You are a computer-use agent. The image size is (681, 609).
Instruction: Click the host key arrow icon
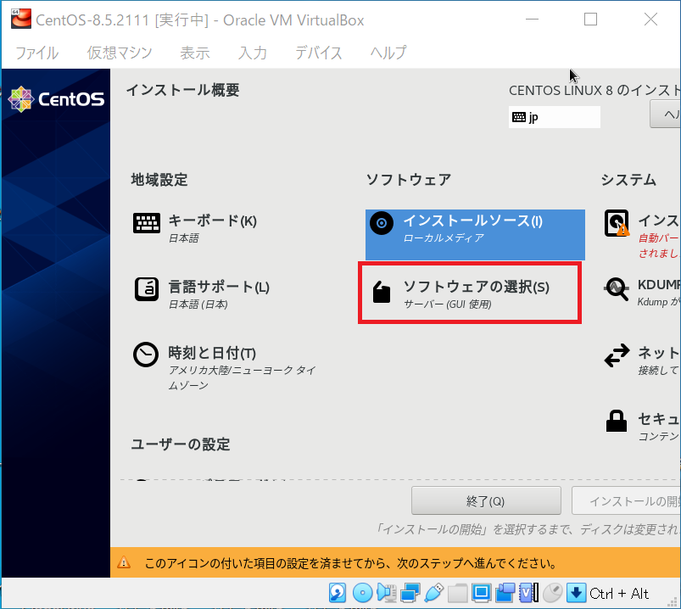coord(577,593)
